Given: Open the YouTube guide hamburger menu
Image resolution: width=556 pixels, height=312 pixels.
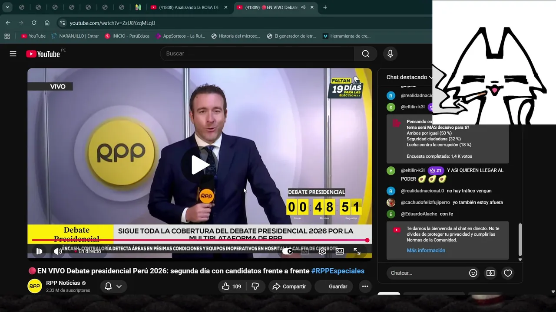Looking at the screenshot, I should tap(13, 54).
